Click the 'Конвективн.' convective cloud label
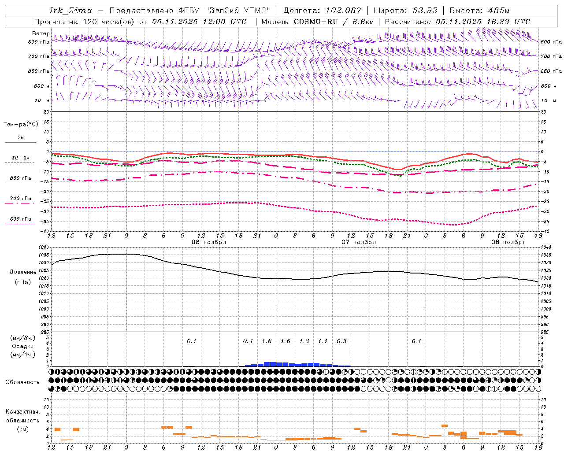The image size is (564, 451). [x=22, y=412]
